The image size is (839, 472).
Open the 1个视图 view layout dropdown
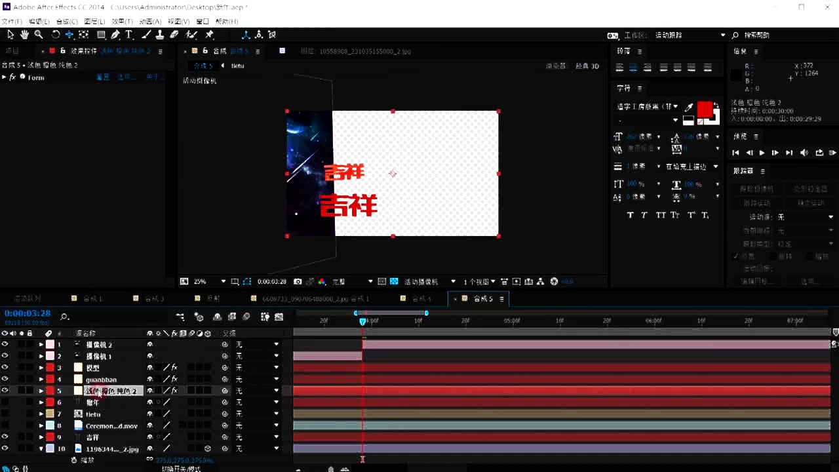479,281
